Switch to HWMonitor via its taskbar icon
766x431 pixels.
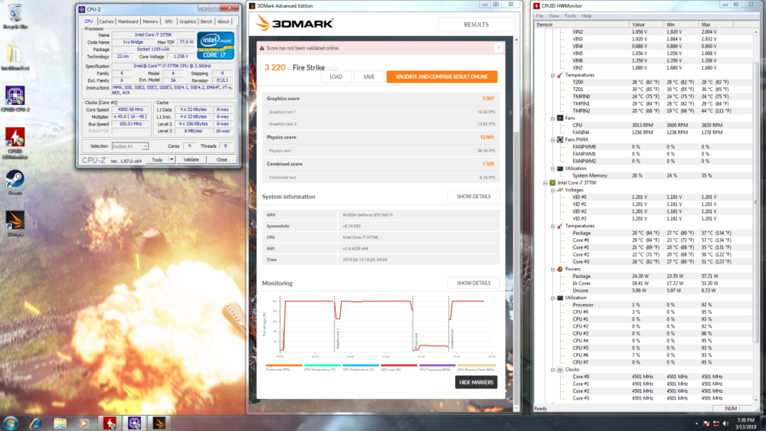pyautogui.click(x=110, y=423)
